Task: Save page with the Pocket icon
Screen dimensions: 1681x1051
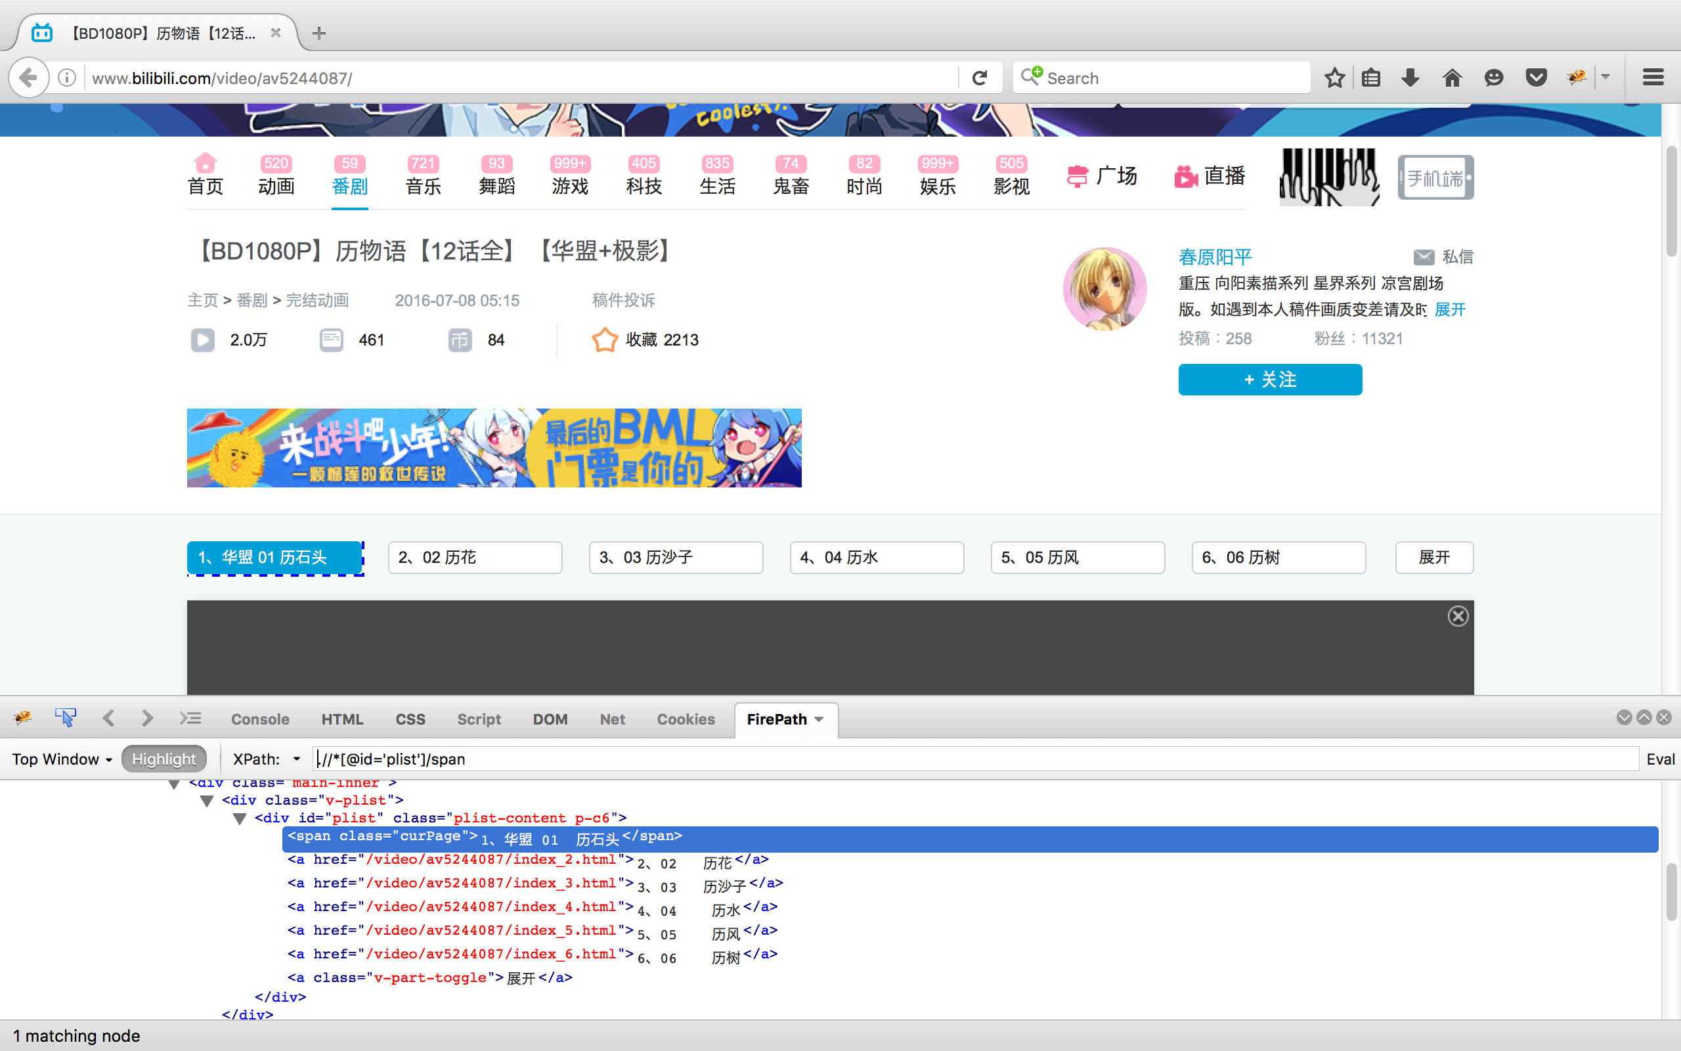Action: (x=1536, y=77)
